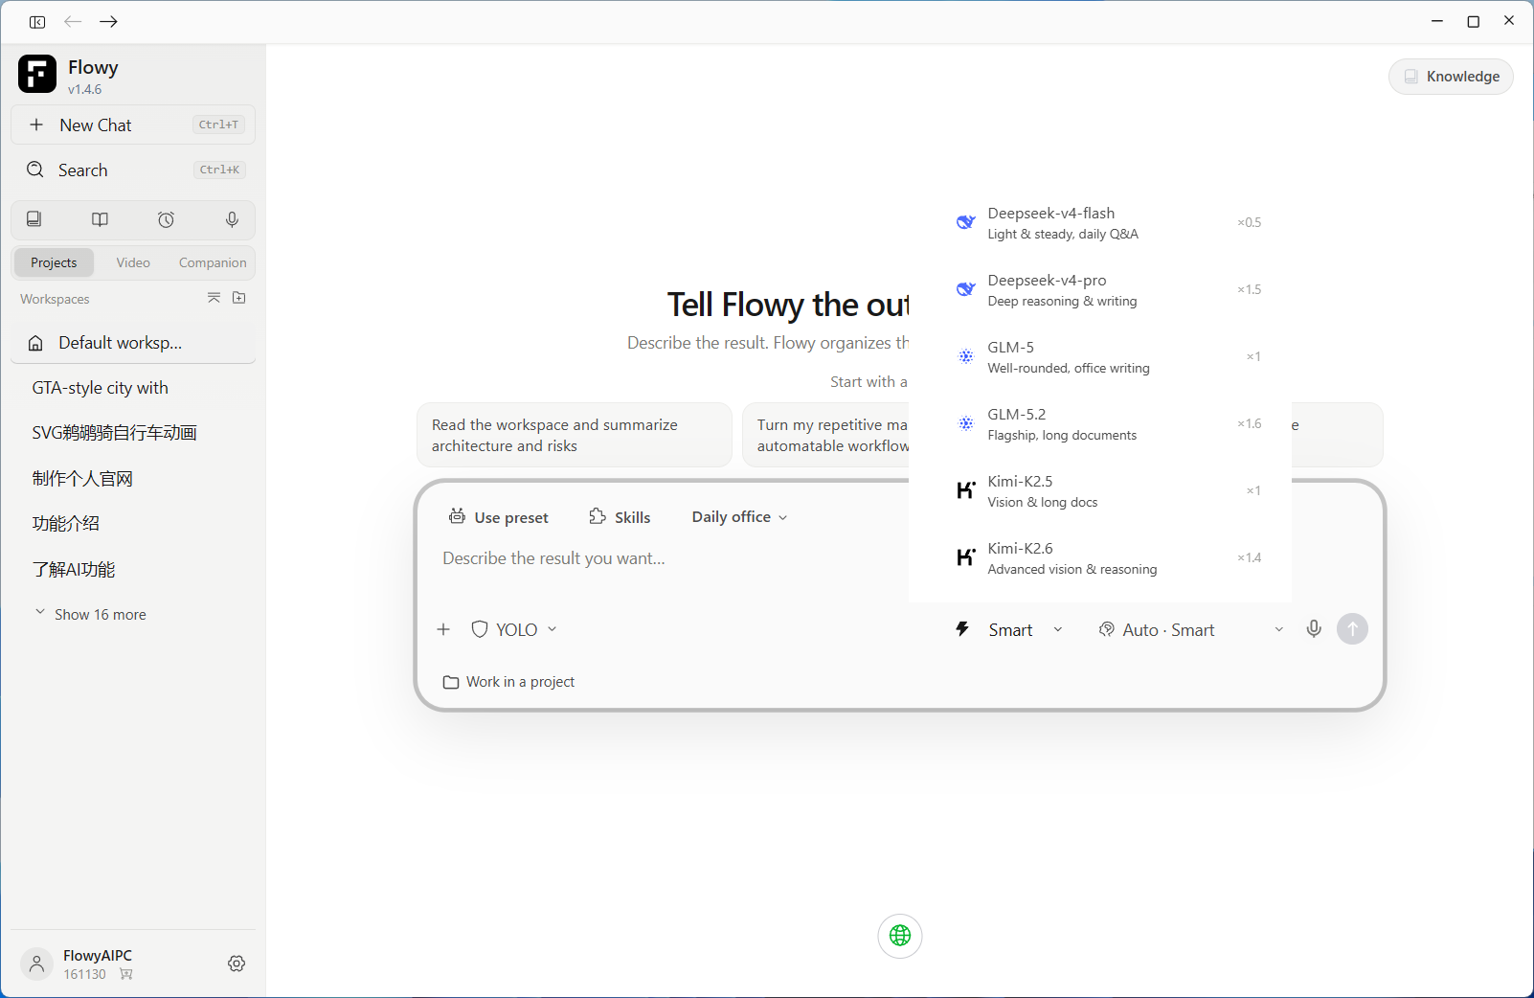The height and width of the screenshot is (998, 1534).
Task: Expand Show 16 more chats
Action: coord(91,614)
